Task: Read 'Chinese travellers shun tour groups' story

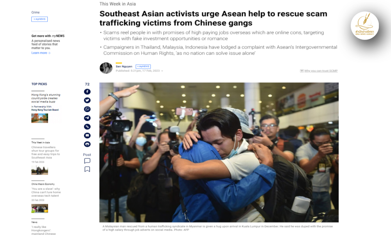Action: (x=46, y=152)
